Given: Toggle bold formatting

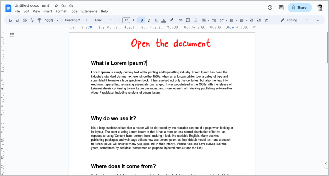Looking at the screenshot, I should click(x=142, y=20).
